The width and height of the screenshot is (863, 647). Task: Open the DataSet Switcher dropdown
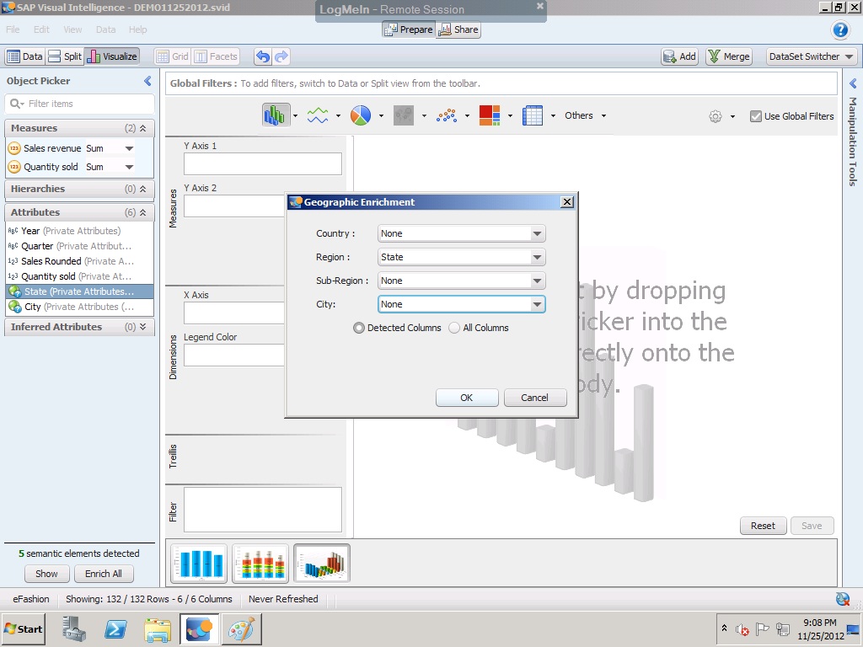pos(812,56)
